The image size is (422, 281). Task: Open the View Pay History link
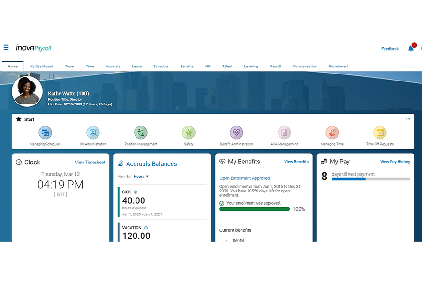point(395,162)
